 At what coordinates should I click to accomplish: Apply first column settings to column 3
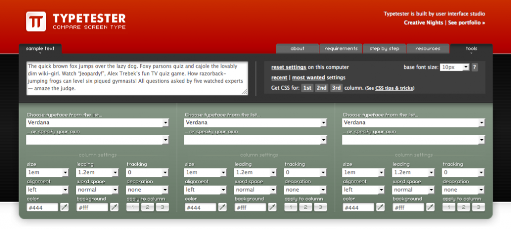click(x=162, y=207)
